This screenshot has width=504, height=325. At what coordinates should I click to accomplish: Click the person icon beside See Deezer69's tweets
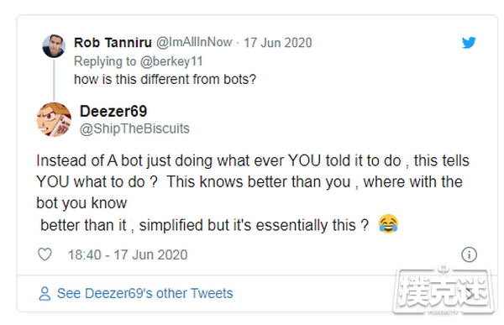pos(45,293)
